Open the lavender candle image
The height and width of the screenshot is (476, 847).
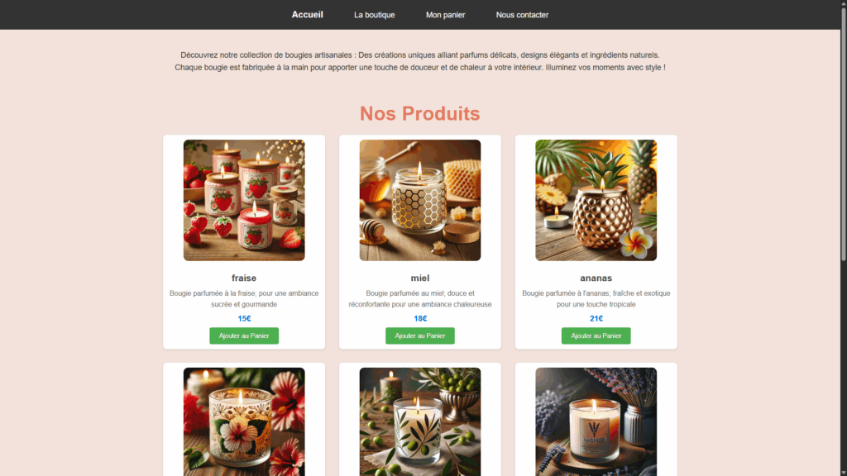point(596,422)
